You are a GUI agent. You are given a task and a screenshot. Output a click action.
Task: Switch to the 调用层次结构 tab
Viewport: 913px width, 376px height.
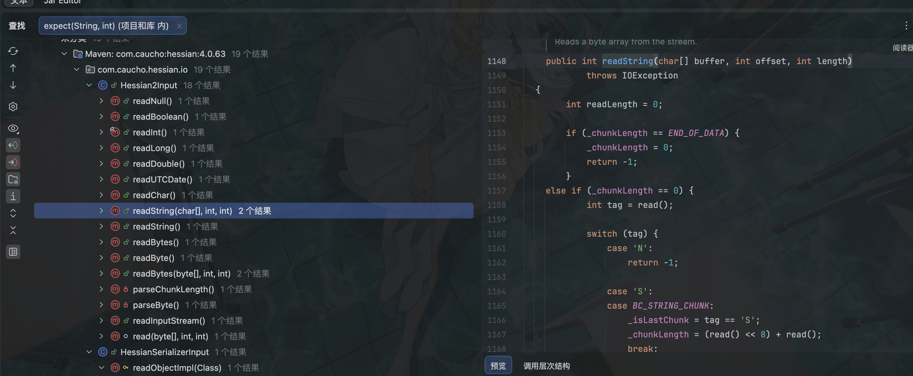tap(546, 366)
